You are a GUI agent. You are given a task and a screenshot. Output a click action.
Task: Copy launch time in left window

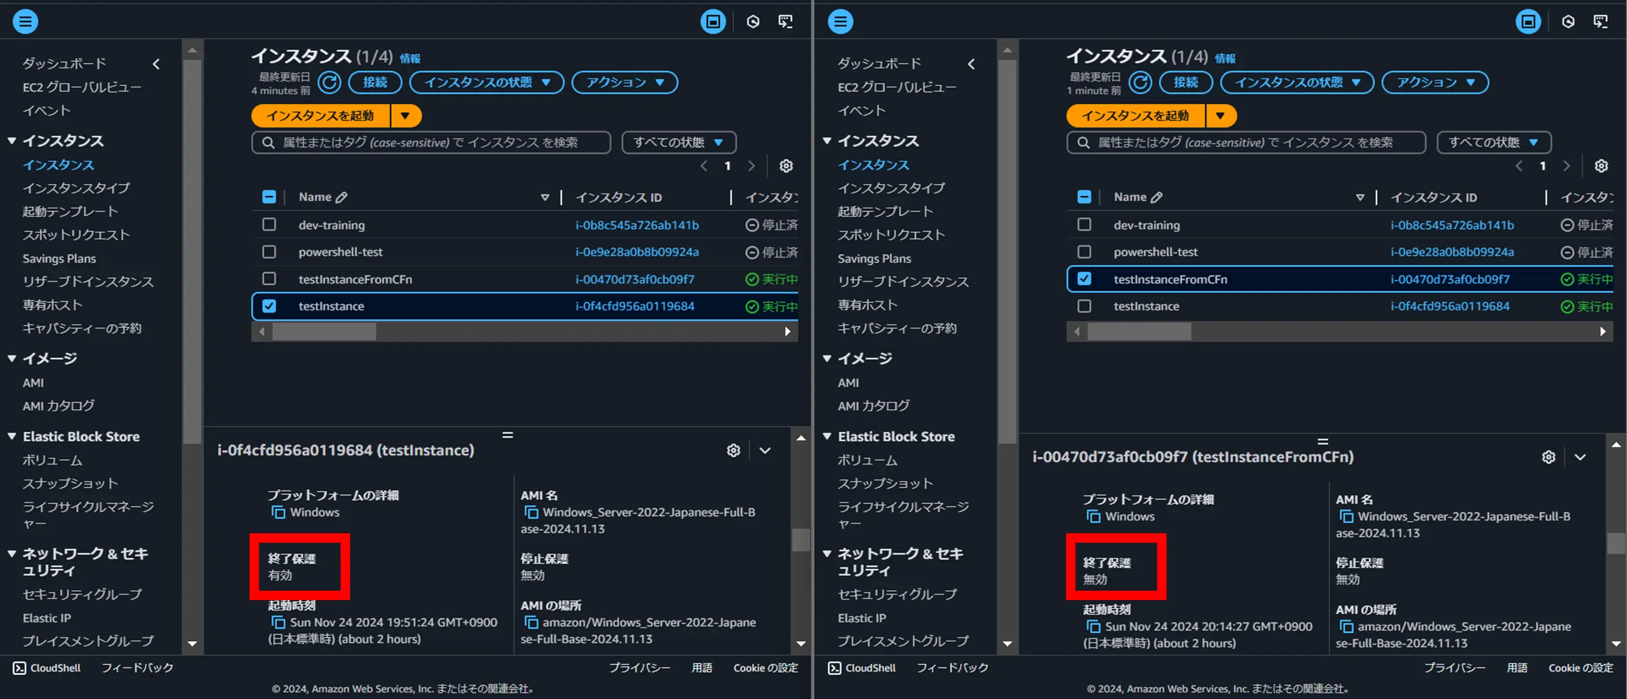coord(278,622)
